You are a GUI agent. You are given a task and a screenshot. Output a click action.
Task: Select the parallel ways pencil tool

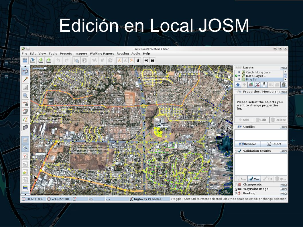pos(25,119)
